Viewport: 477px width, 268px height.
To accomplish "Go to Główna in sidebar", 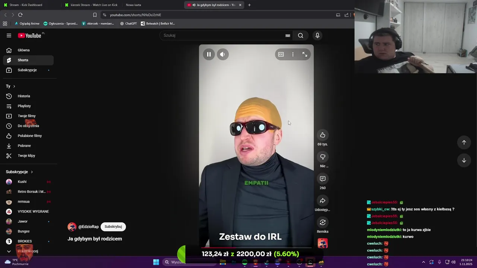I will point(28,50).
